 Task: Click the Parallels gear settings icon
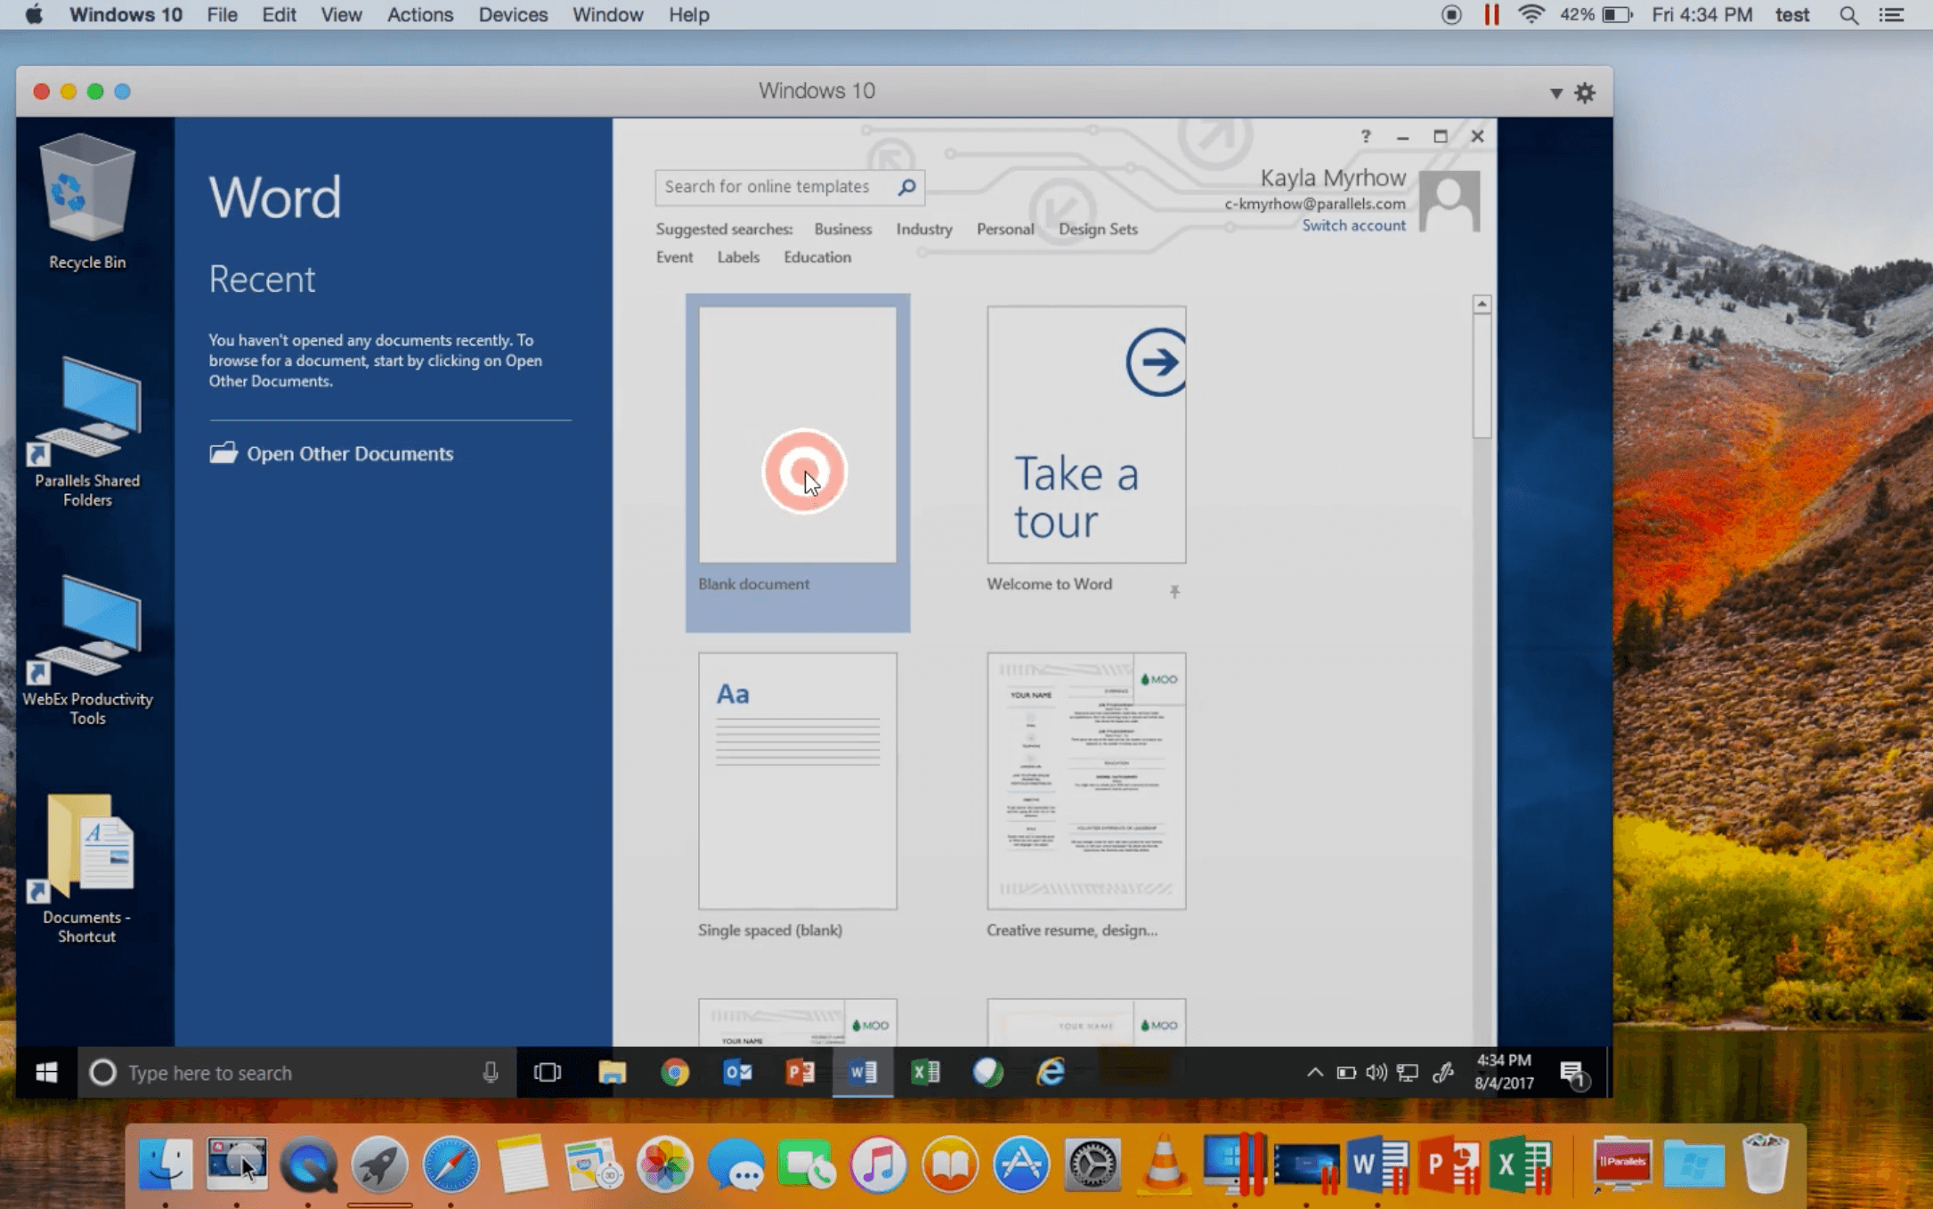pyautogui.click(x=1585, y=93)
